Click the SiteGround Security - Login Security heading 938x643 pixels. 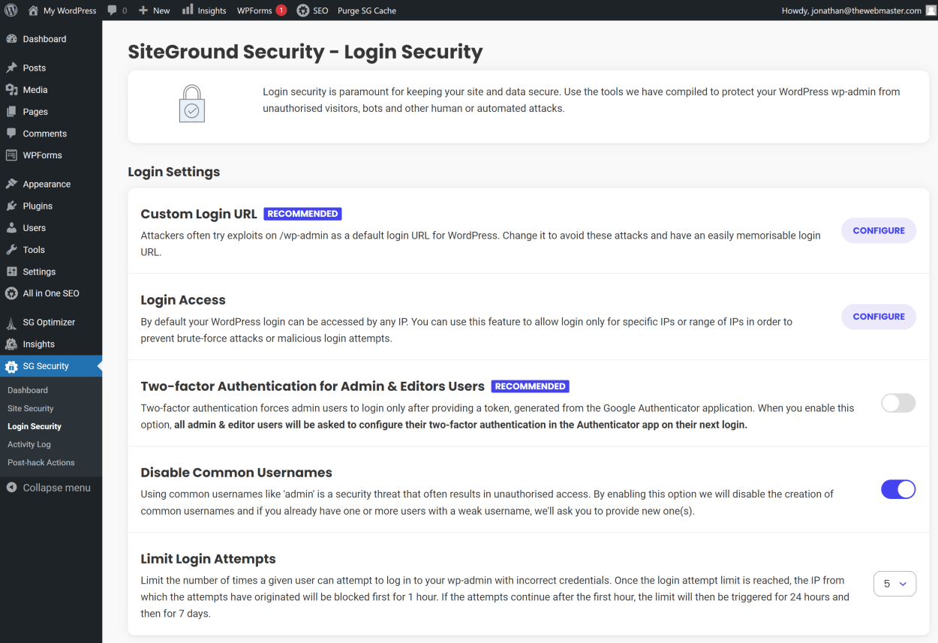pyautogui.click(x=305, y=52)
